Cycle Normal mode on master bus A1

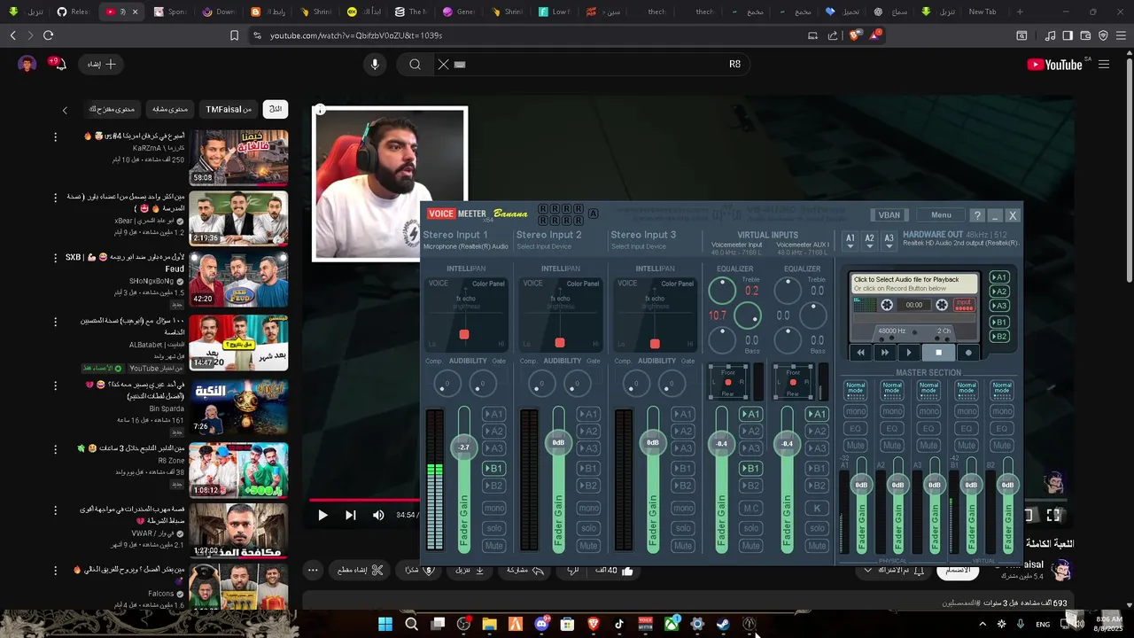855,389
